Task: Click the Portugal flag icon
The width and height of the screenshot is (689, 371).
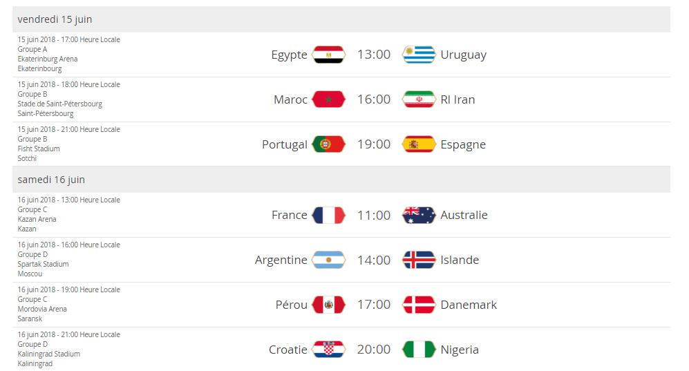Action: 329,144
